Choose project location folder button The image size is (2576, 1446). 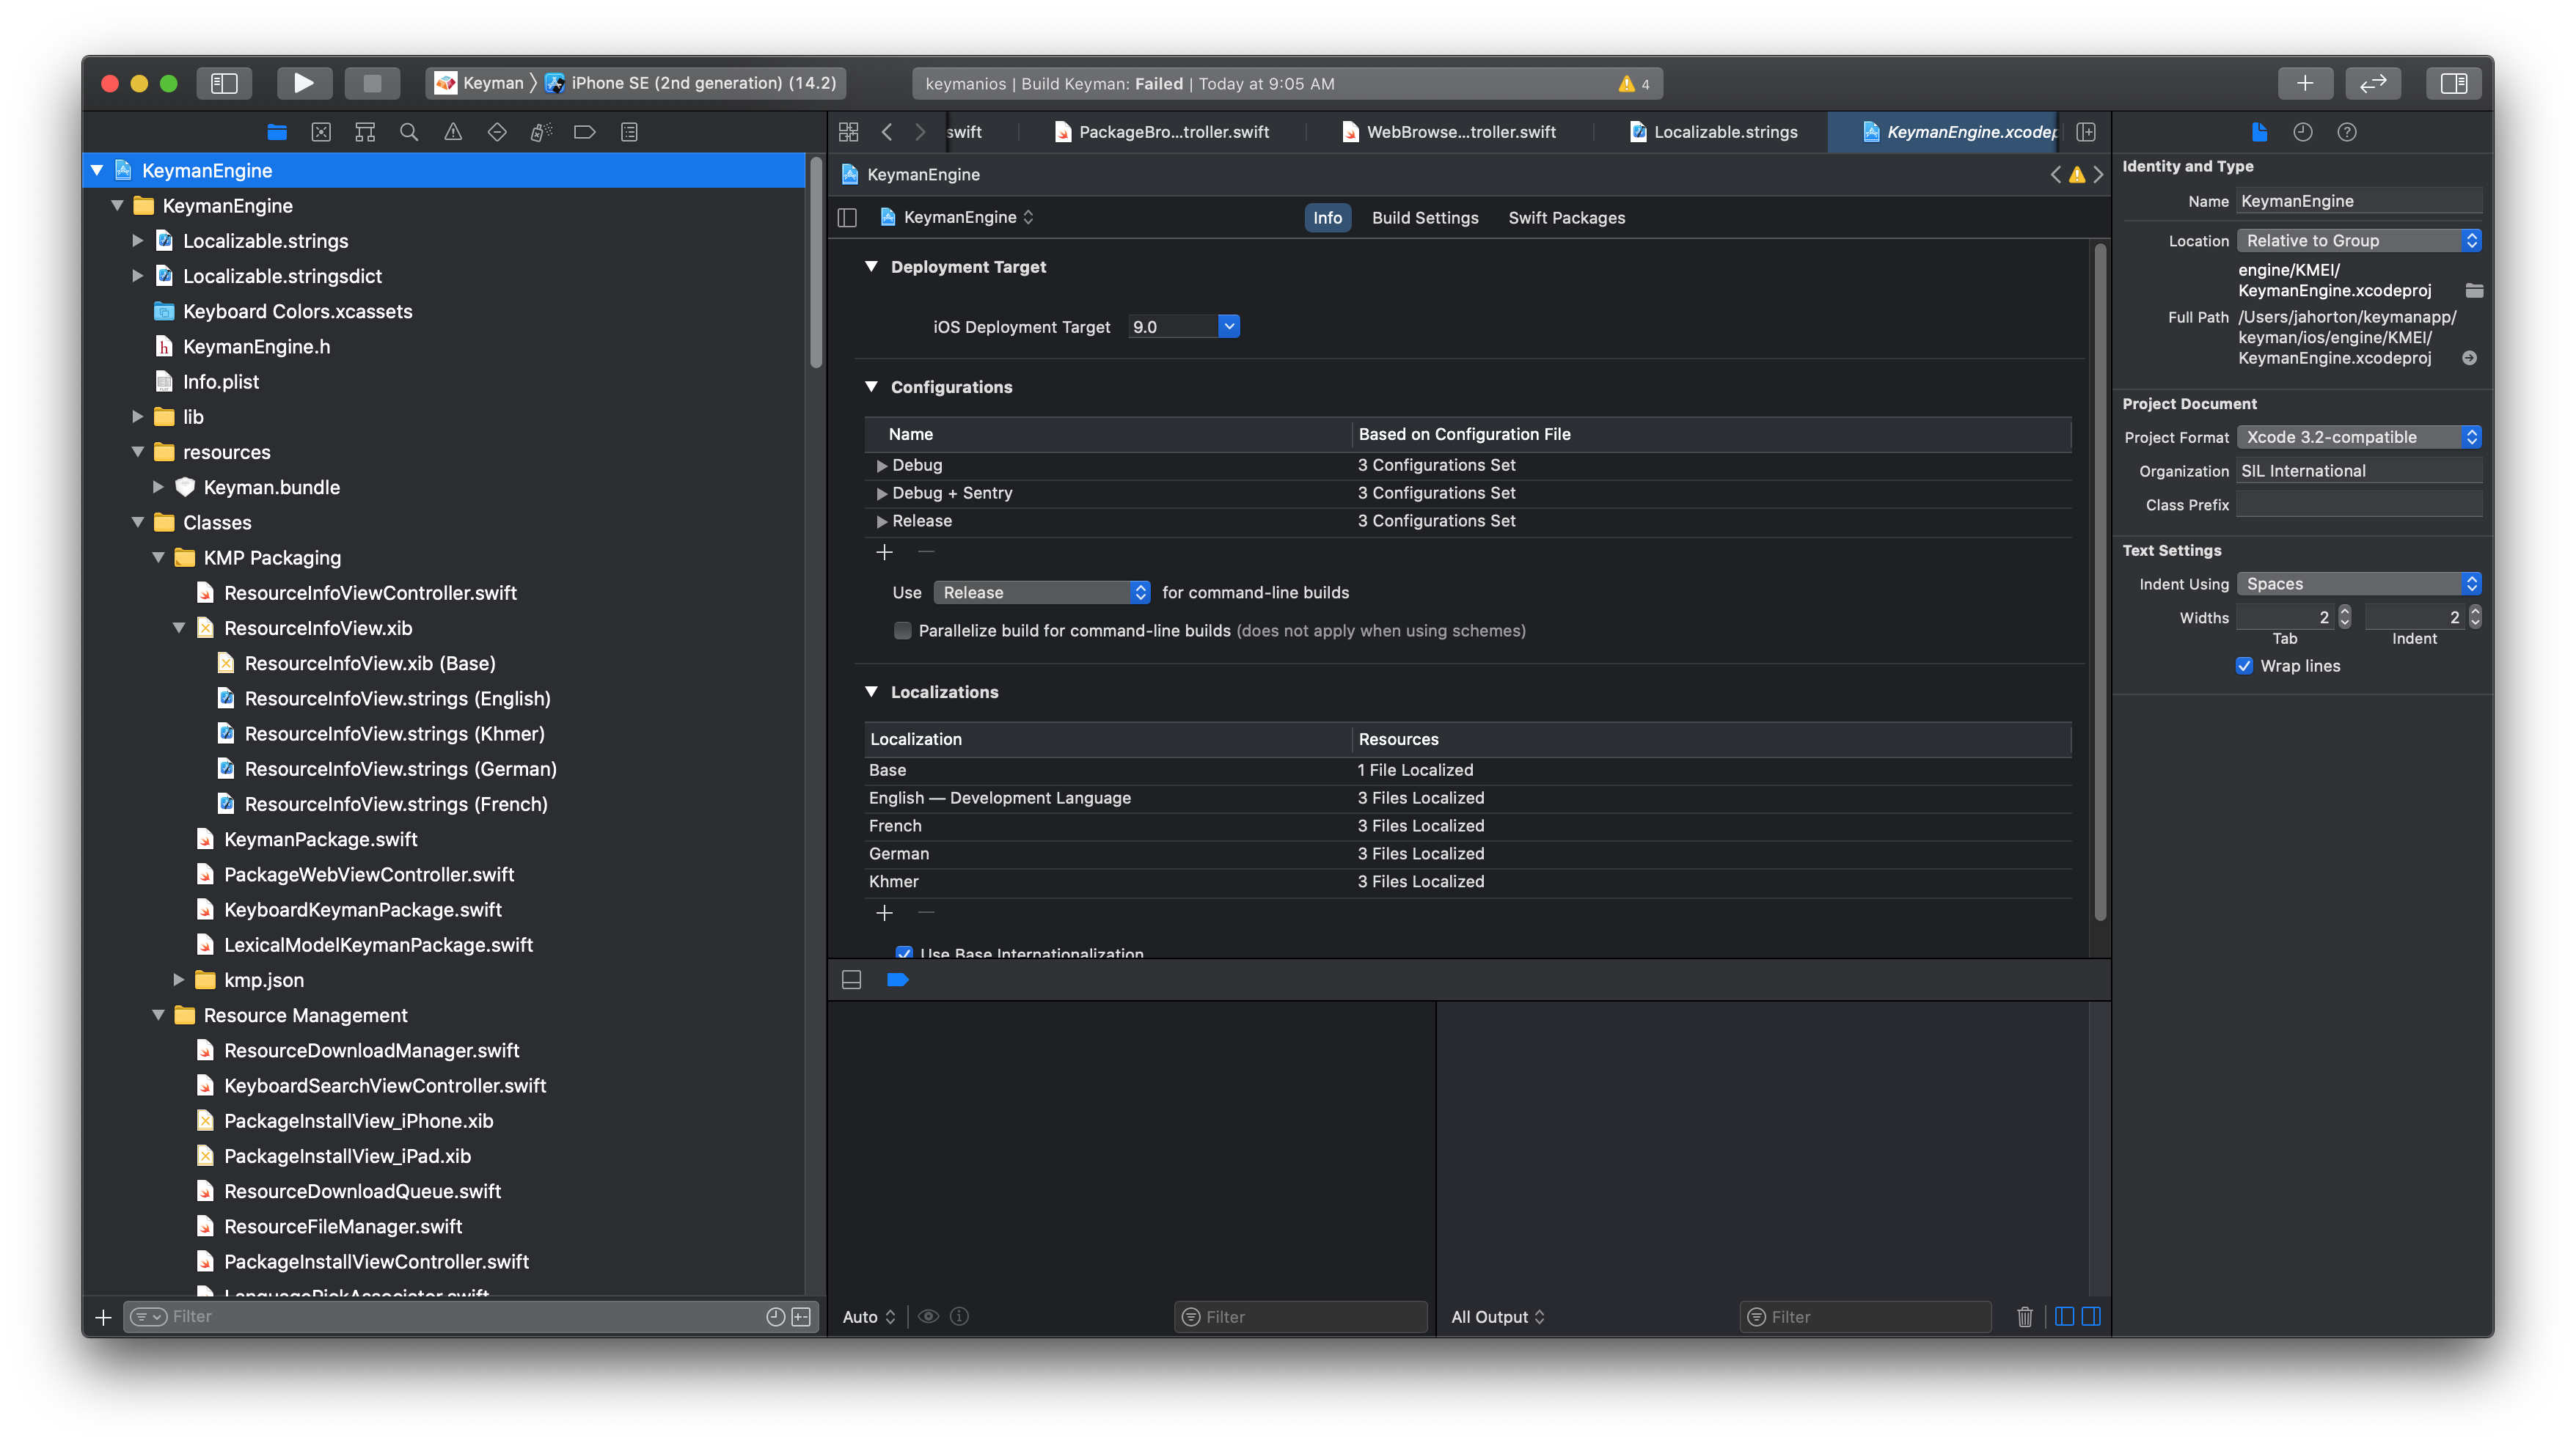click(x=2474, y=291)
